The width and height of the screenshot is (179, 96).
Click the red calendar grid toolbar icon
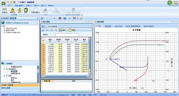click(74, 18)
